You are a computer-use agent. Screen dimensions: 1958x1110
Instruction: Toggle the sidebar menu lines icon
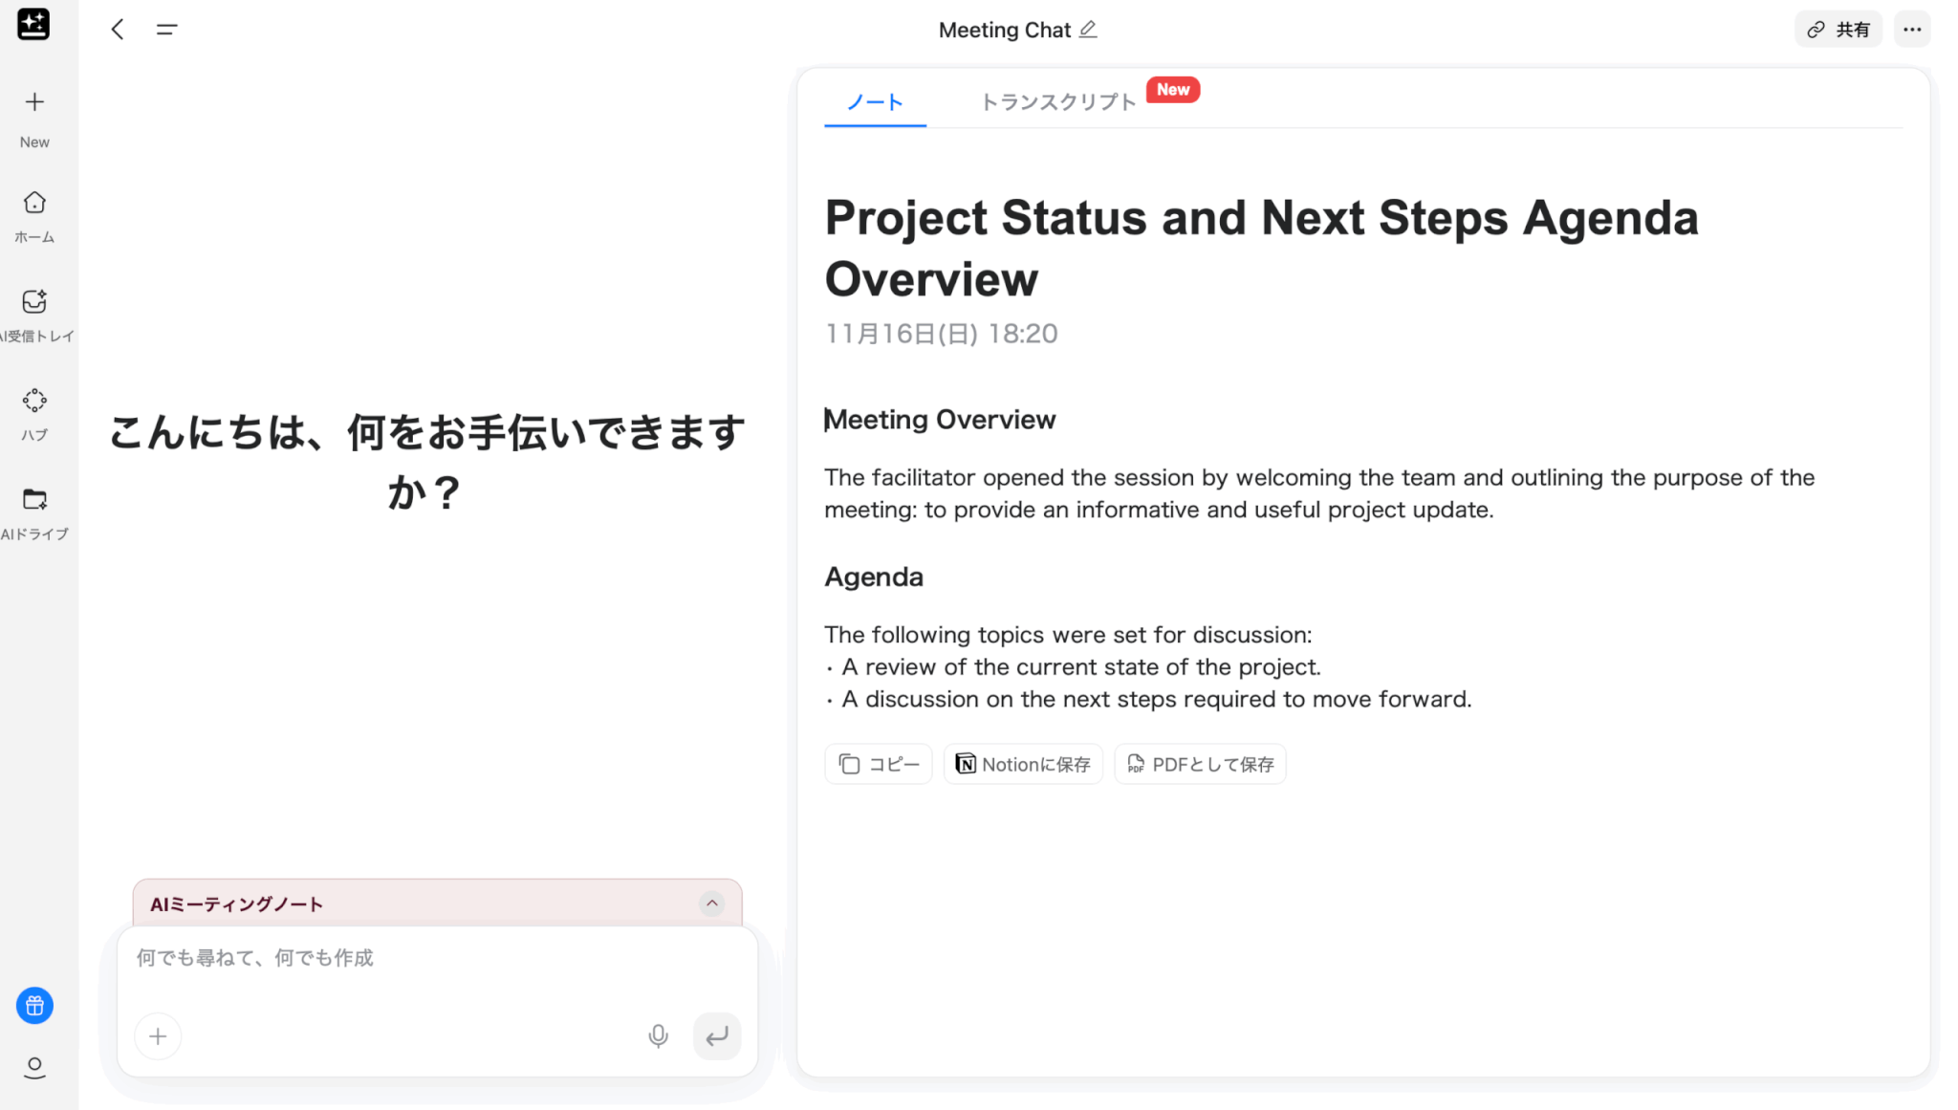point(166,30)
